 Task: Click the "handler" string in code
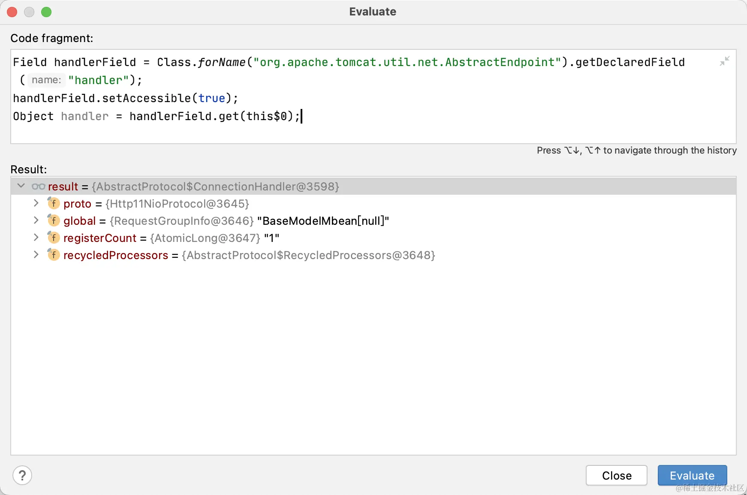tap(99, 80)
